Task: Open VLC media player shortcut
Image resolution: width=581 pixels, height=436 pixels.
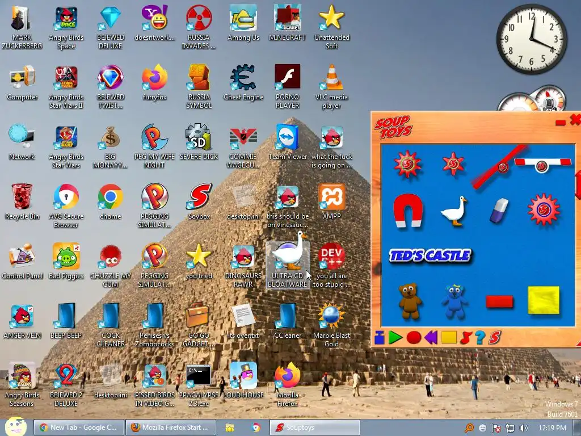Action: click(331, 87)
